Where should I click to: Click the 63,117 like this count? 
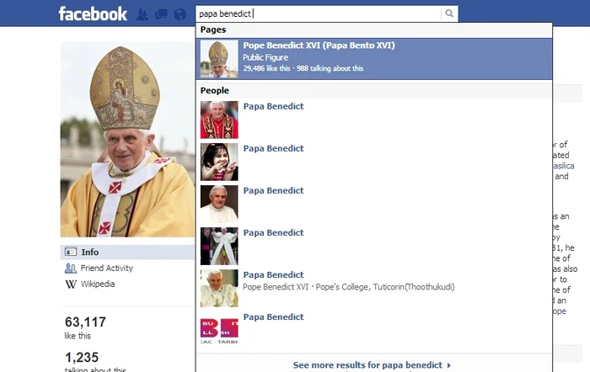click(x=85, y=327)
